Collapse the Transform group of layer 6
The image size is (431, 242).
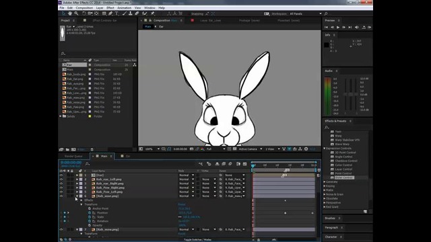coord(81,204)
